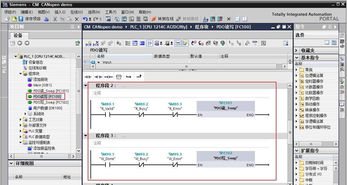Screen dimensions: 347x185
Task: Click the 保存项目 (Save project) icon
Action: pyautogui.click(x=20, y=19)
